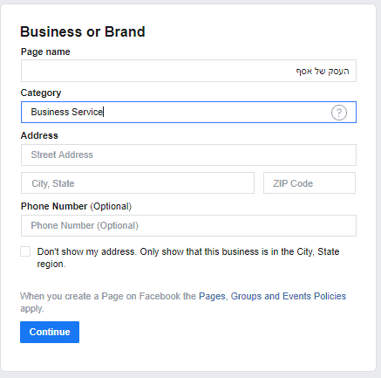Click the 'When you create a Page' notice text

pos(183,302)
